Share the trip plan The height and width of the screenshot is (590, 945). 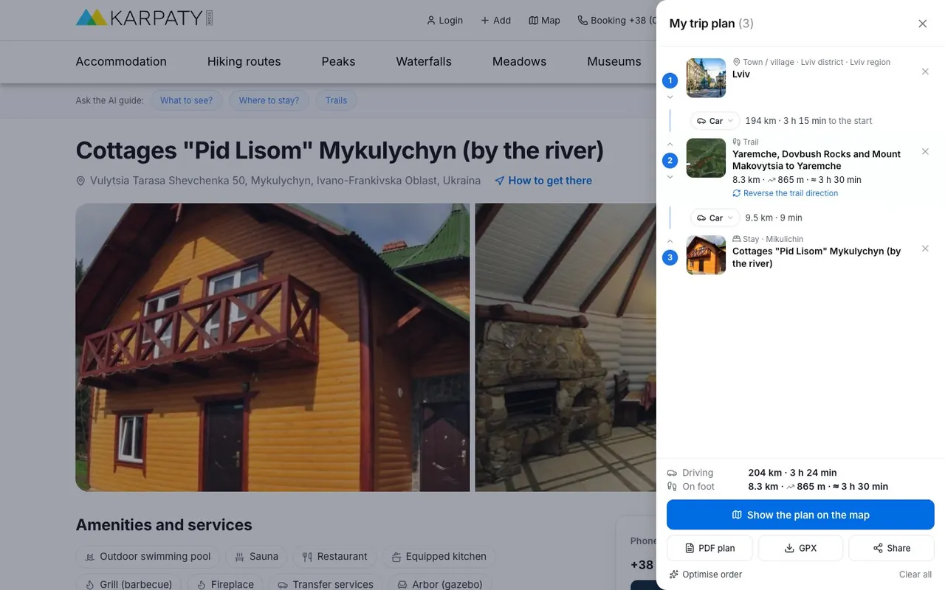891,548
